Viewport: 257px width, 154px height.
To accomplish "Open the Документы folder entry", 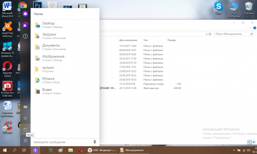I will tap(65, 47).
